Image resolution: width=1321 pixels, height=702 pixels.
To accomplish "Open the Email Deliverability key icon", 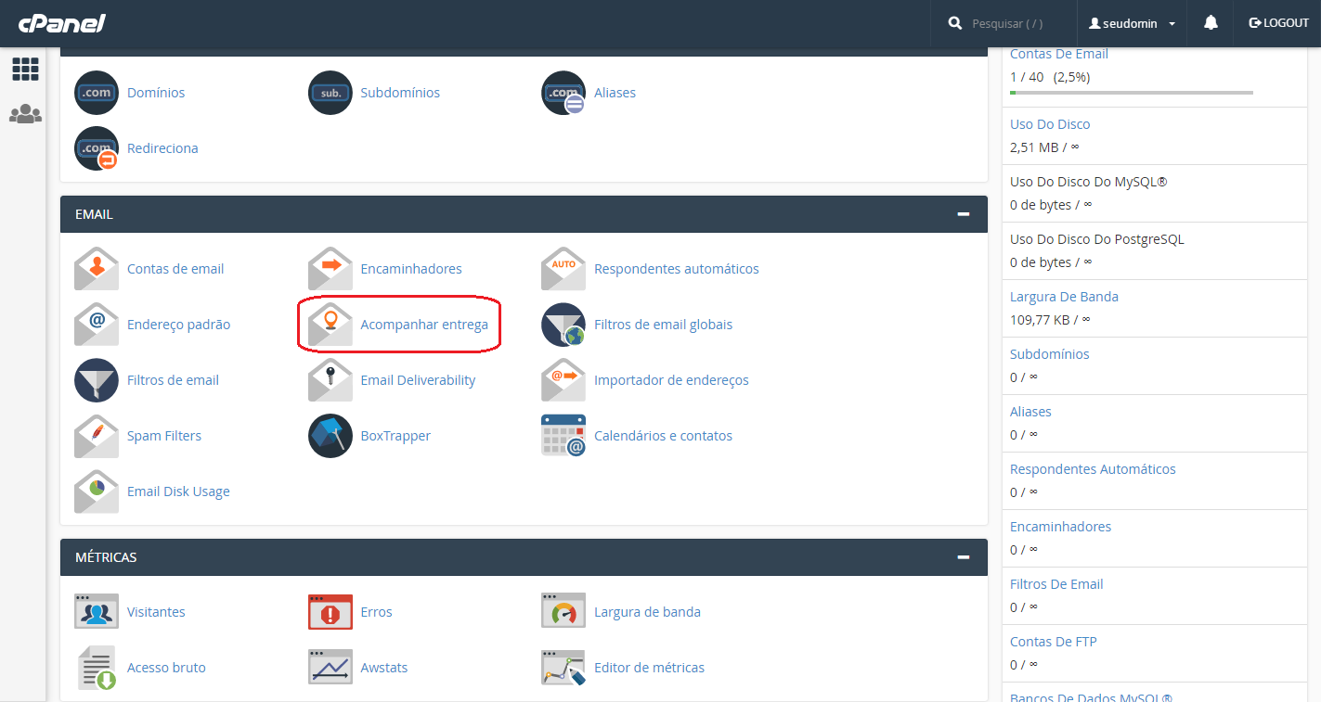I will point(330,380).
